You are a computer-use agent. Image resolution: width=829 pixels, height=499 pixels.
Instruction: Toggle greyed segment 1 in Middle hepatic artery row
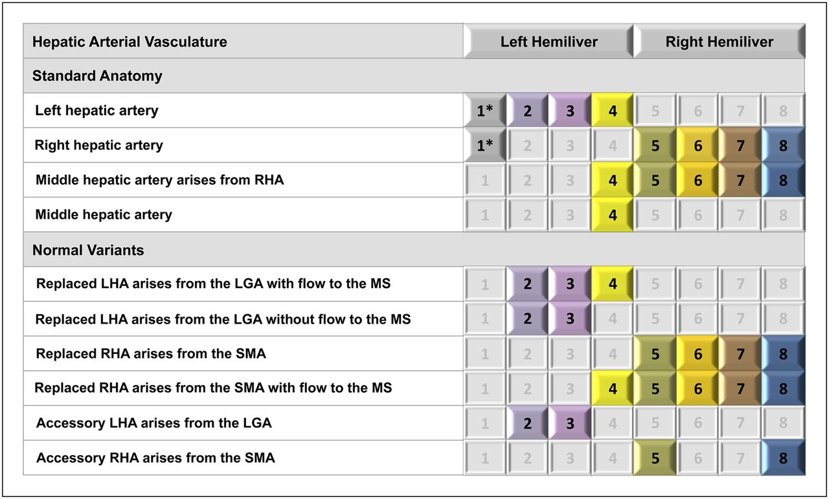(485, 215)
